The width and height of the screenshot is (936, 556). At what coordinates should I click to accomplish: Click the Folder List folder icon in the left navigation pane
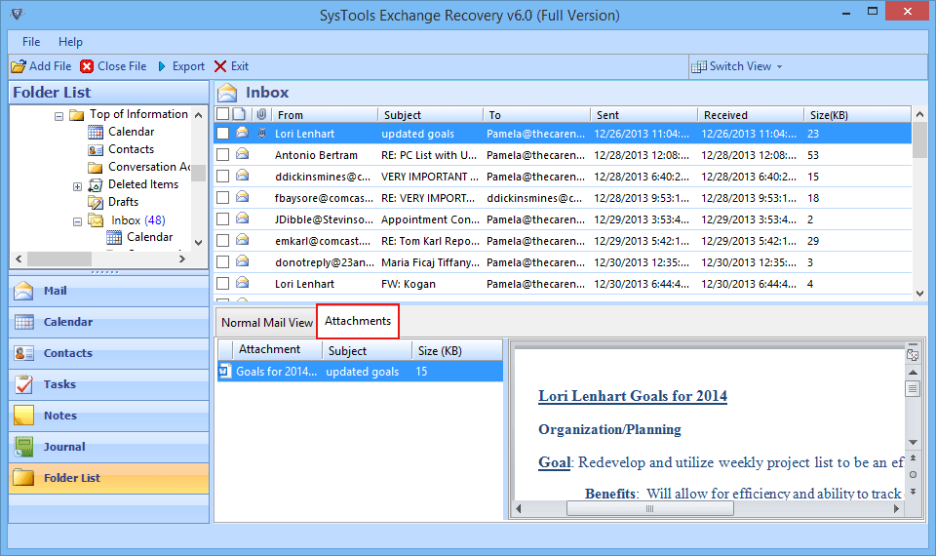[23, 478]
